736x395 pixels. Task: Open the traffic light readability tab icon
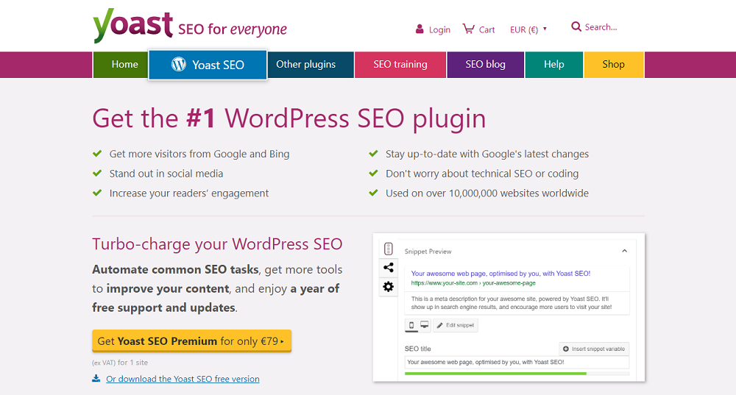tap(389, 249)
